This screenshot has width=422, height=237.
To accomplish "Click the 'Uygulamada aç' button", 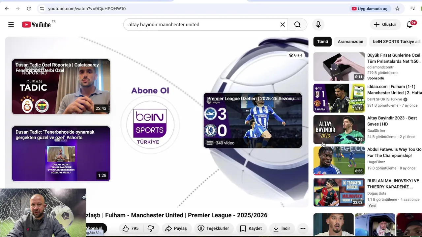I will pyautogui.click(x=369, y=9).
